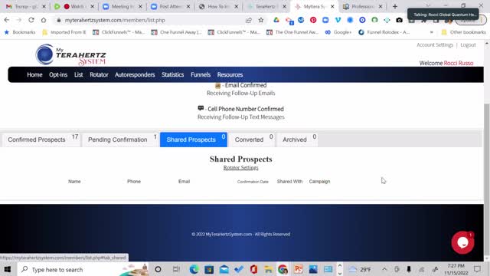Click the Logout link
490x276 pixels.
468,44
